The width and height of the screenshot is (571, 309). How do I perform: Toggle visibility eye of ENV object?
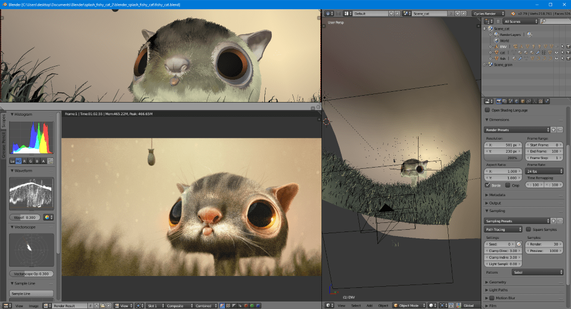point(556,47)
